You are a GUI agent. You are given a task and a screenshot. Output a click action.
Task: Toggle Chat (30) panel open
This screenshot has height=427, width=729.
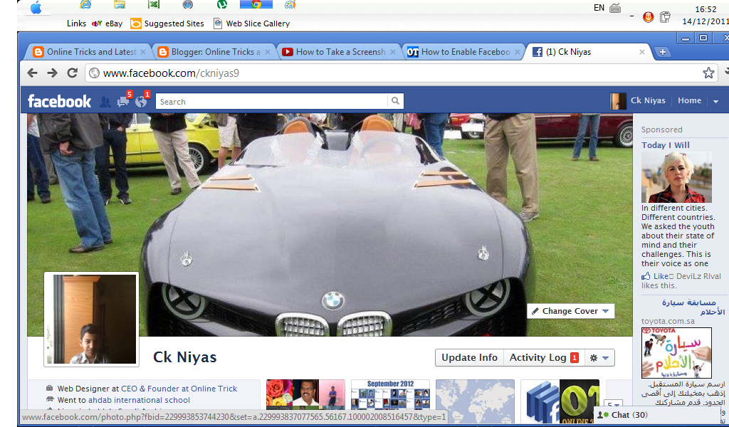[630, 414]
